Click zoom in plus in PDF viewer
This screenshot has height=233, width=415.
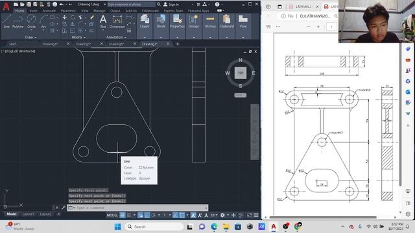(318, 27)
